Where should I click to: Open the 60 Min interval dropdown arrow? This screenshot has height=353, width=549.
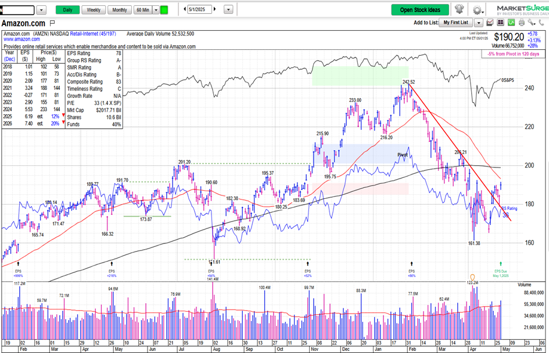click(156, 10)
